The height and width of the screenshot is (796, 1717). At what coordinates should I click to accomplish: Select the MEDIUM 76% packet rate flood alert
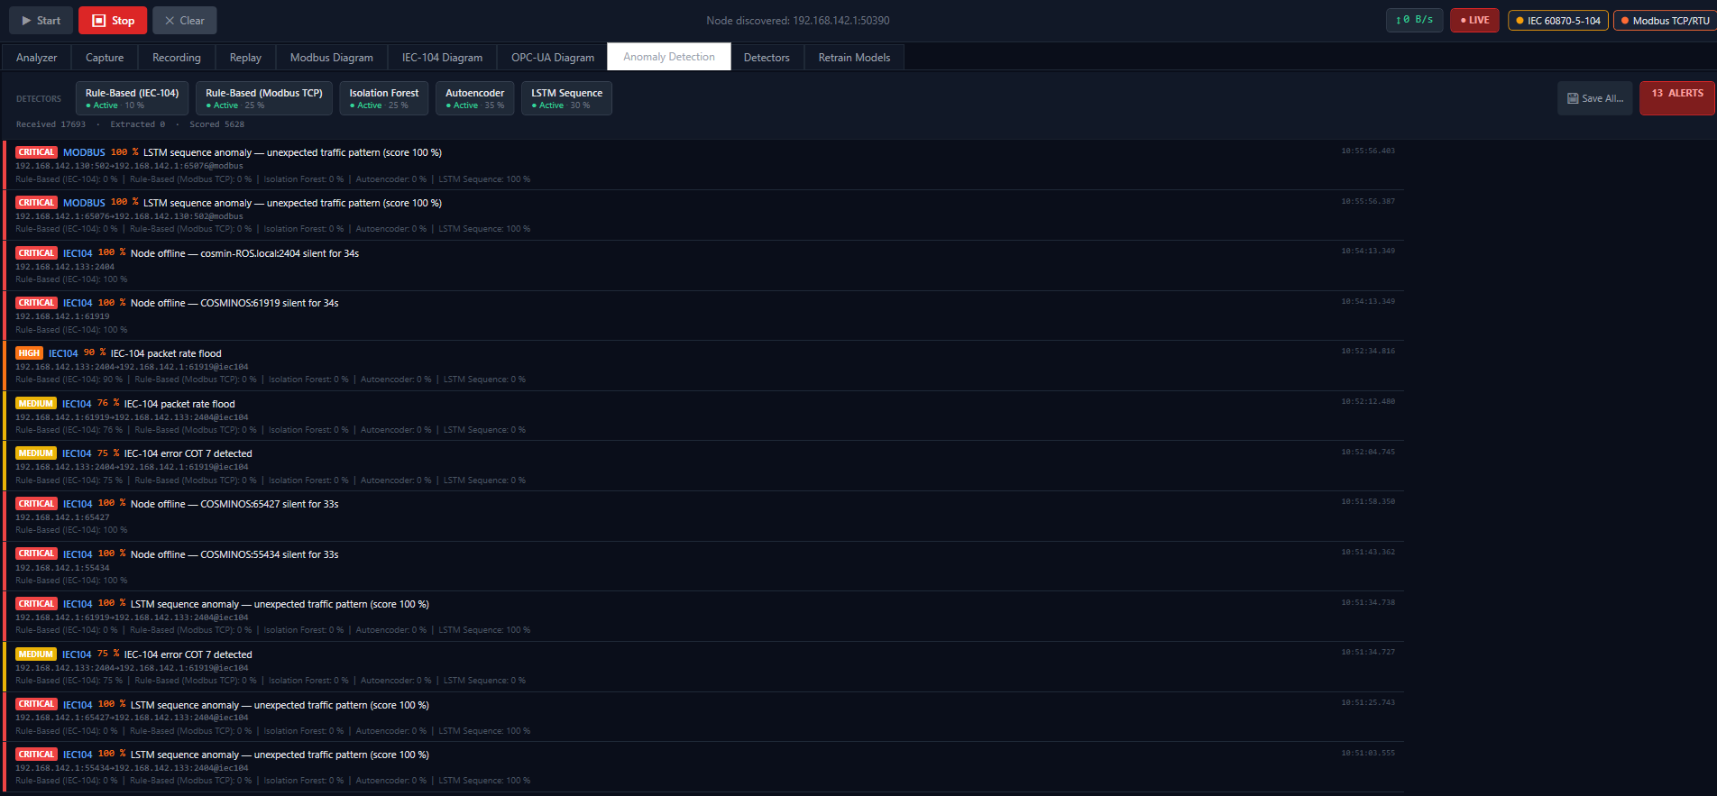[703, 416]
